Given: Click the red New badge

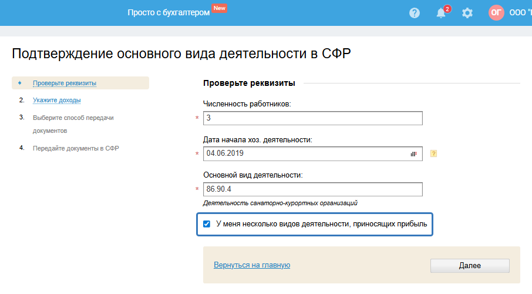Looking at the screenshot, I should [x=220, y=8].
